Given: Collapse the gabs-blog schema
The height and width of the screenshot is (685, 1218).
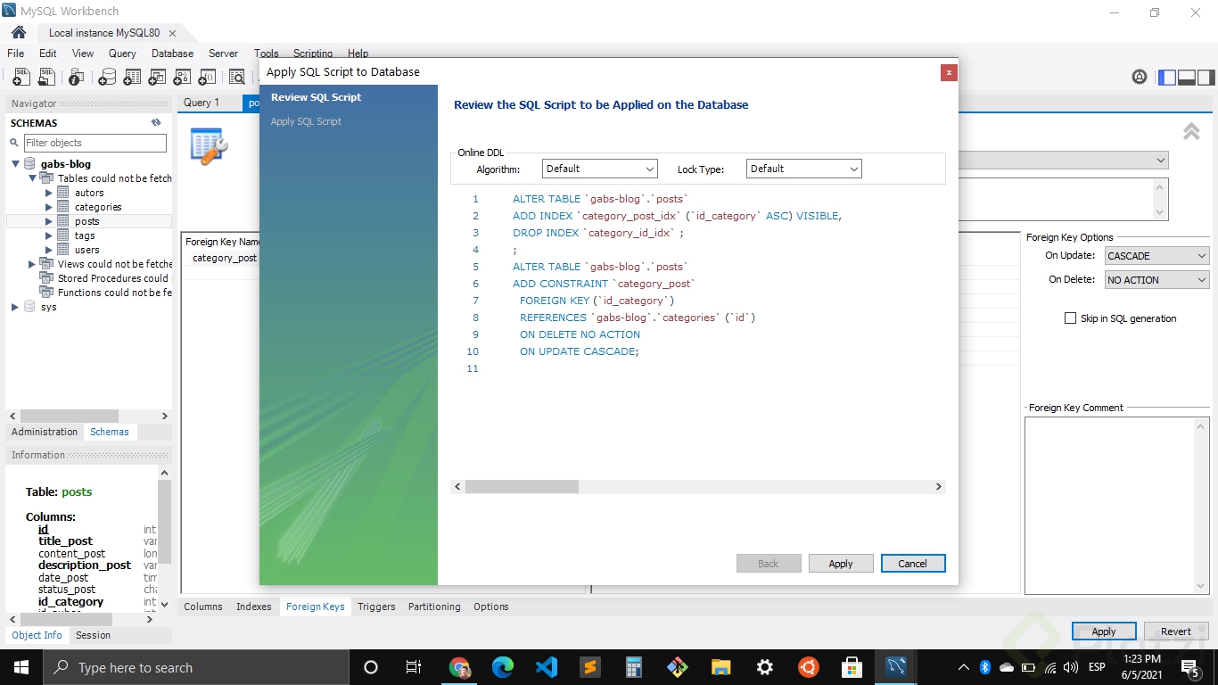Looking at the screenshot, I should (14, 163).
